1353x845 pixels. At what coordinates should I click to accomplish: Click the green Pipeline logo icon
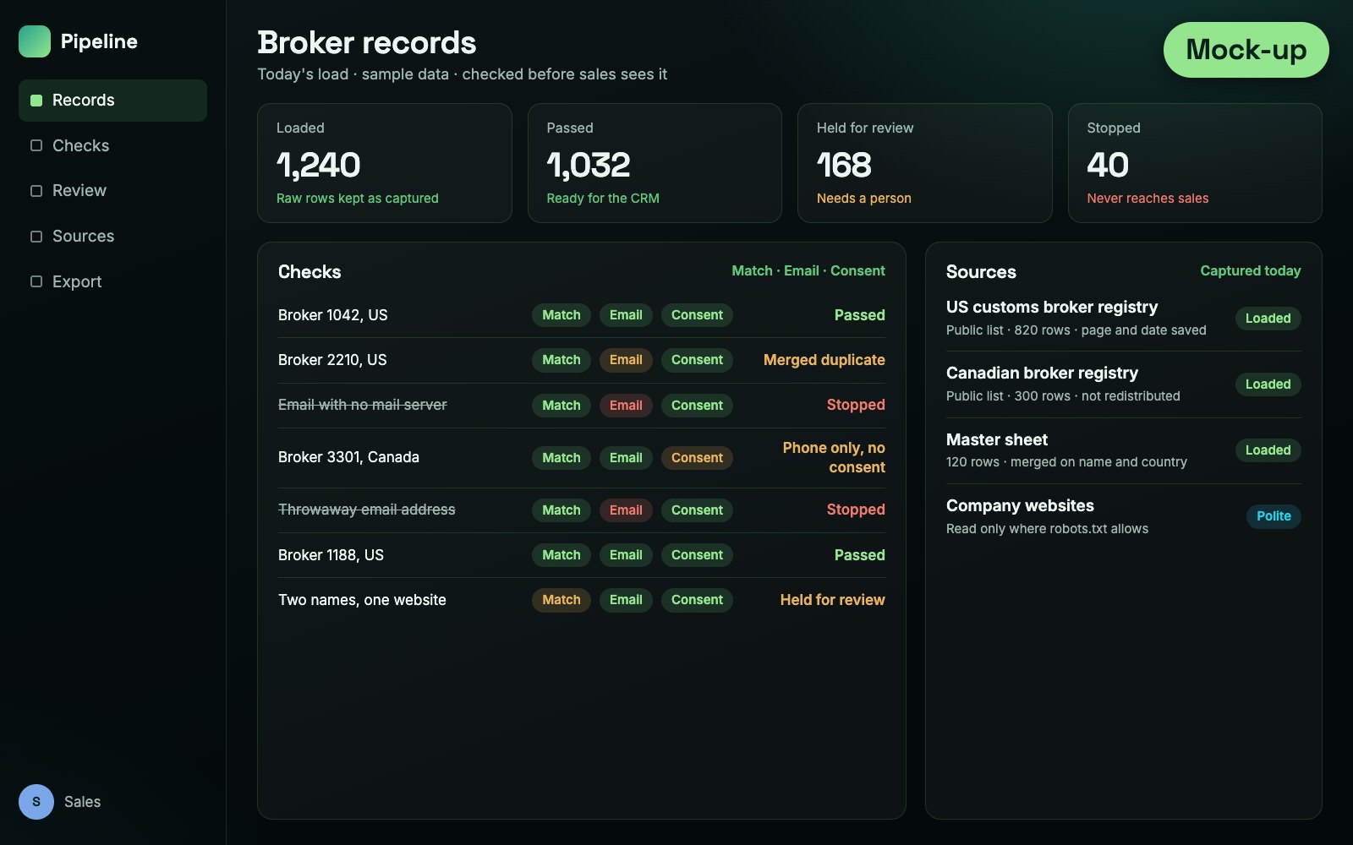(x=35, y=41)
